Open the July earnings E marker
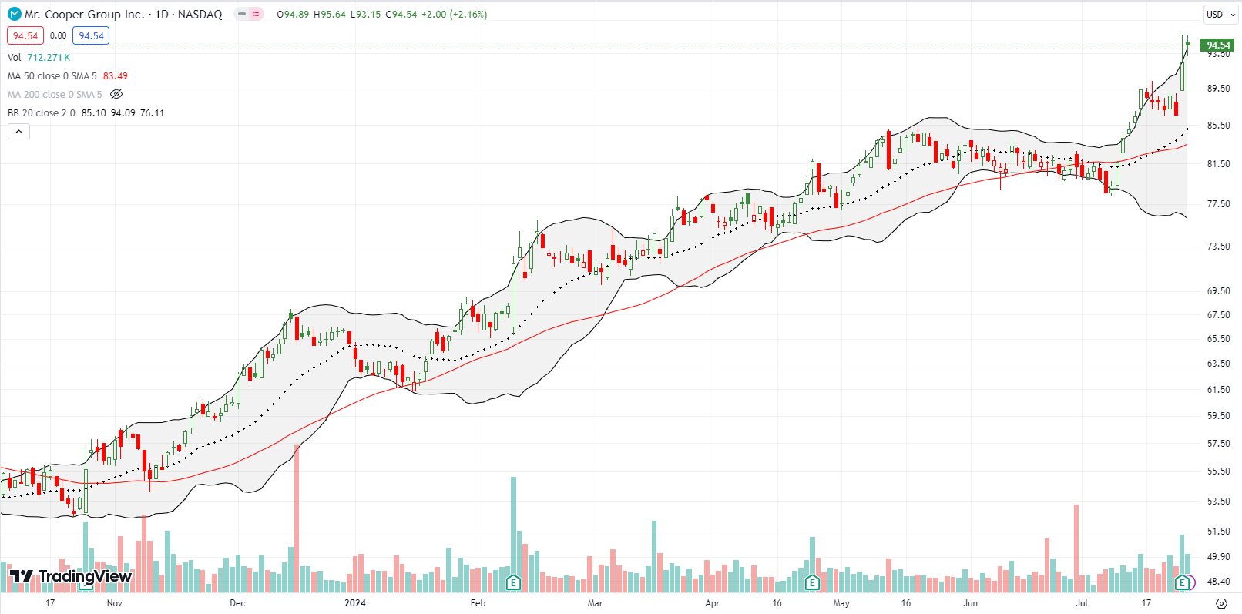This screenshot has width=1242, height=614. coord(1182,582)
